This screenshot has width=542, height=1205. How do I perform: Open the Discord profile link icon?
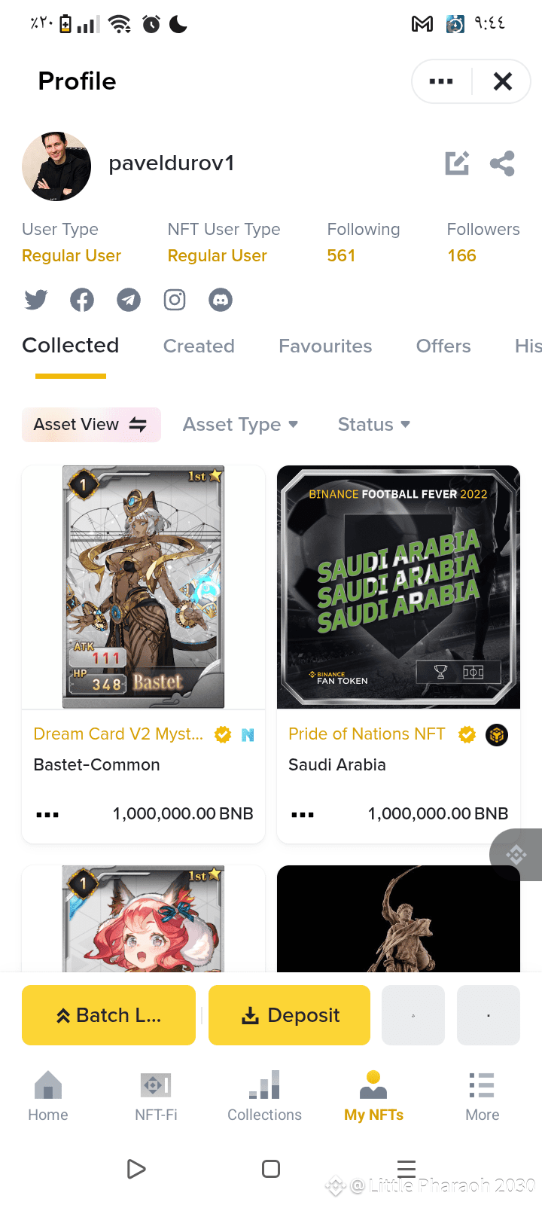(x=221, y=300)
